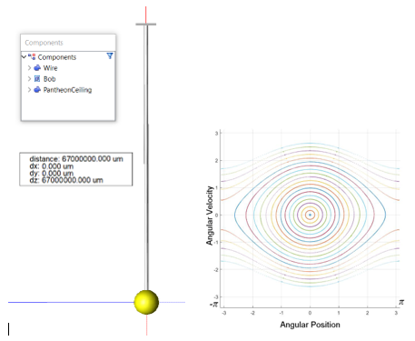Click the Components root assembly icon
Screen dimensions: 415x341
tap(32, 56)
